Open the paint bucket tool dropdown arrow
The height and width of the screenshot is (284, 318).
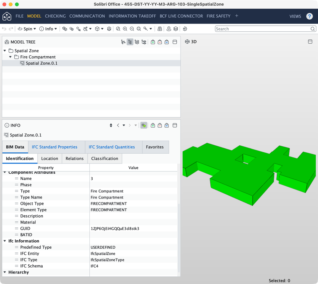(x=90, y=29)
